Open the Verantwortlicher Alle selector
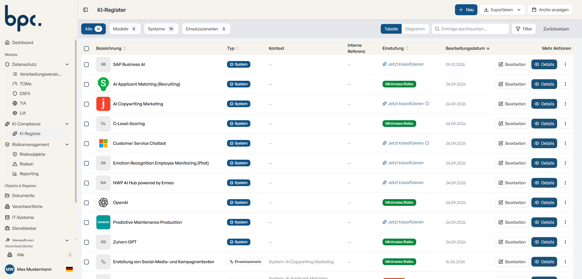This screenshot has width=582, height=279. point(39,255)
